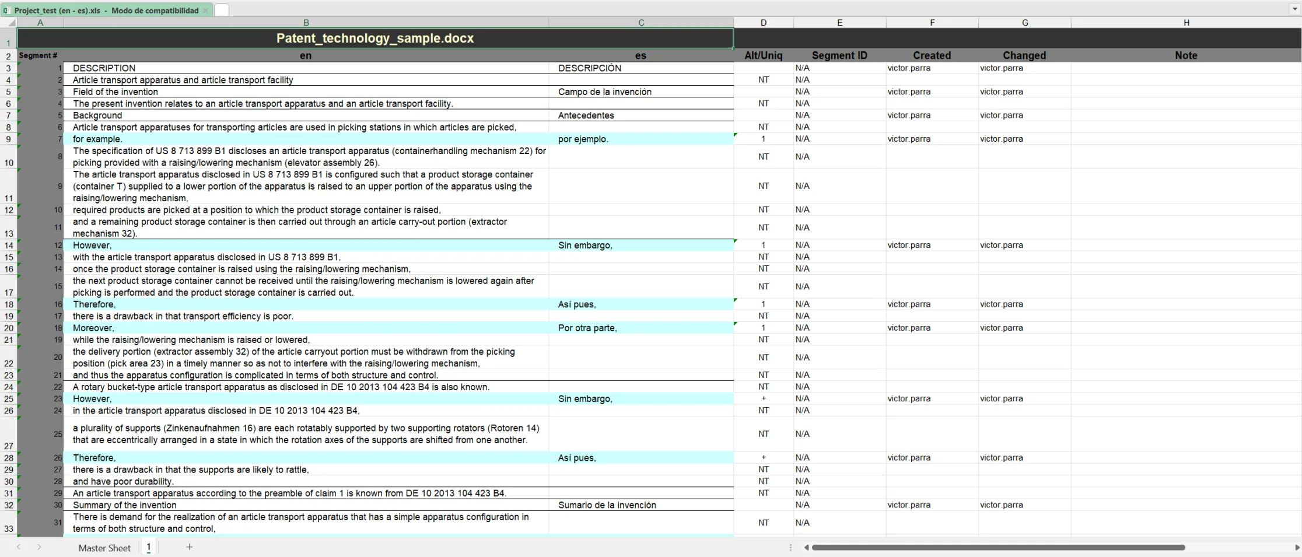The height and width of the screenshot is (557, 1302).
Task: Close the Project_test document tab
Action: (x=206, y=10)
